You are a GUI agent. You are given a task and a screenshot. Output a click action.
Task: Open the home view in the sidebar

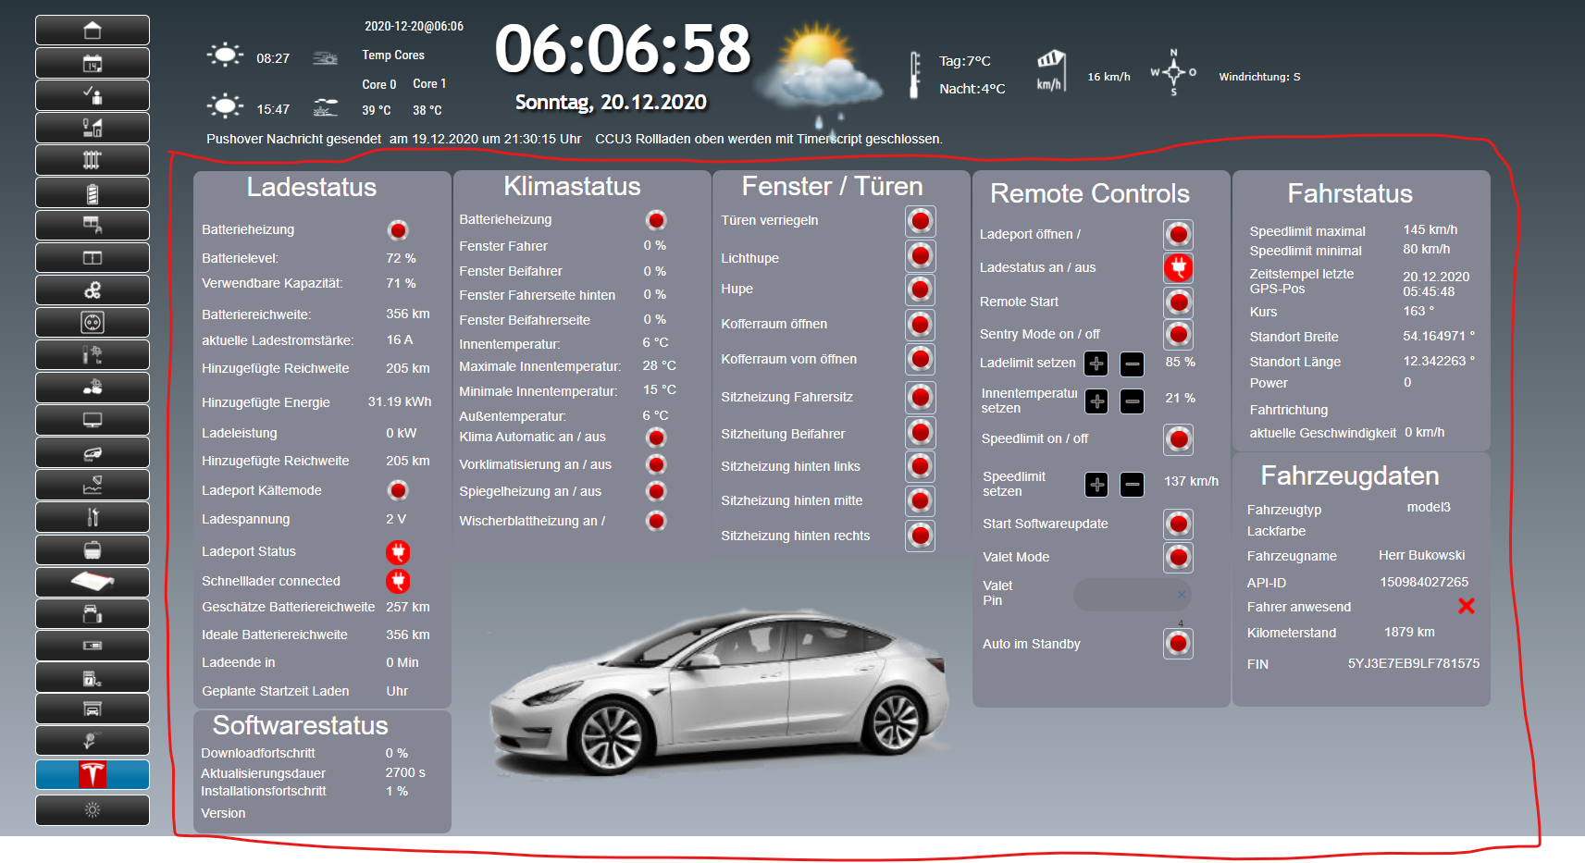93,31
